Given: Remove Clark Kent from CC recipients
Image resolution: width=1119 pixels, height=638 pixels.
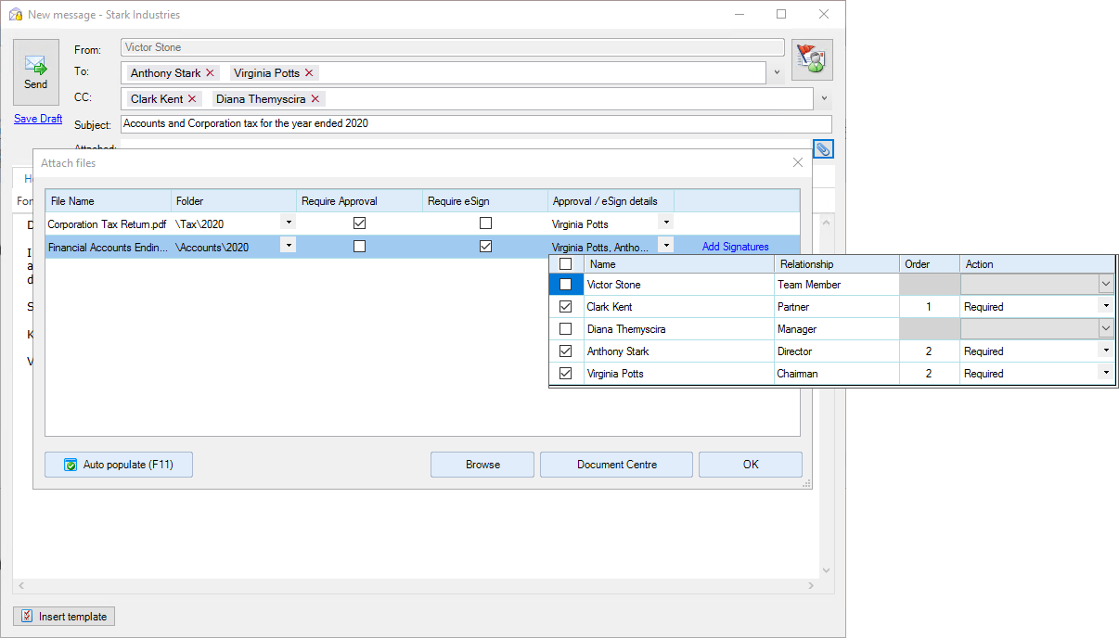Looking at the screenshot, I should click(192, 98).
